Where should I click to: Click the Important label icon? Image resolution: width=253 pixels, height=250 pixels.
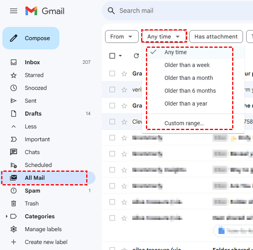[x=14, y=139]
